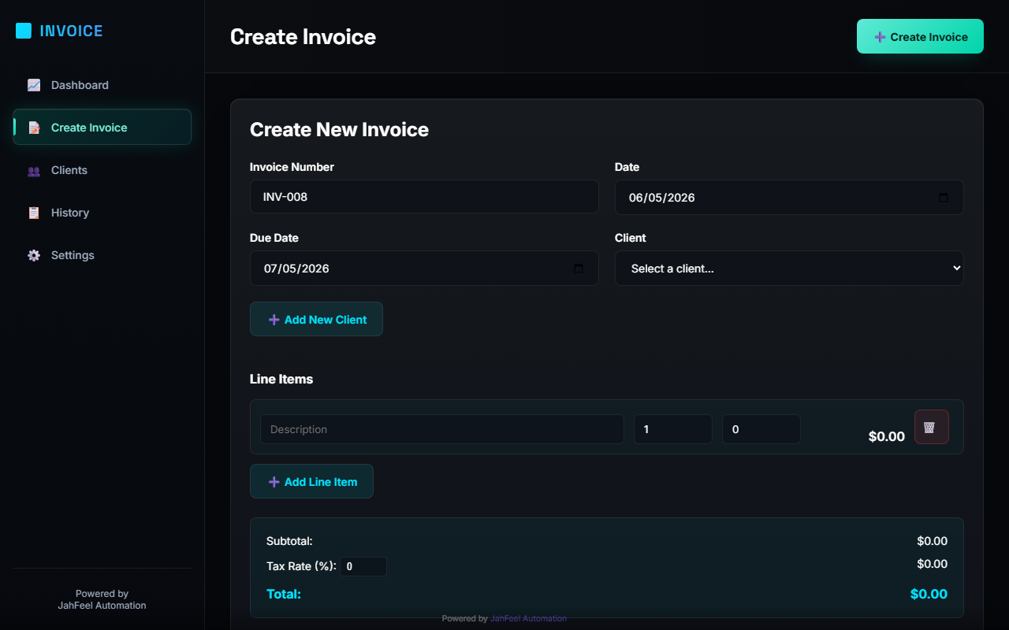This screenshot has height=630, width=1009.
Task: Click the line item amount $0.00
Action: pos(887,436)
